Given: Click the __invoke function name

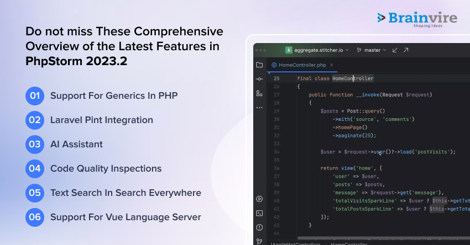Looking at the screenshot, I should pos(368,95).
